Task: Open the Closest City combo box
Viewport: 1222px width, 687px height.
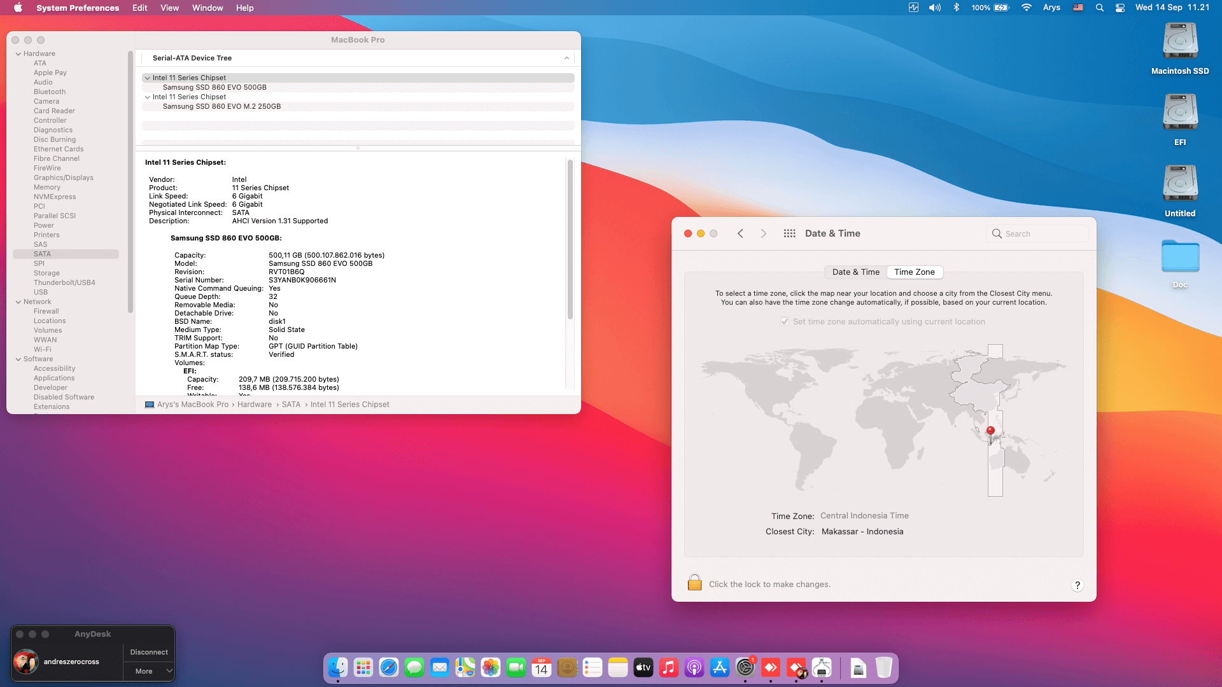Action: pyautogui.click(x=862, y=532)
